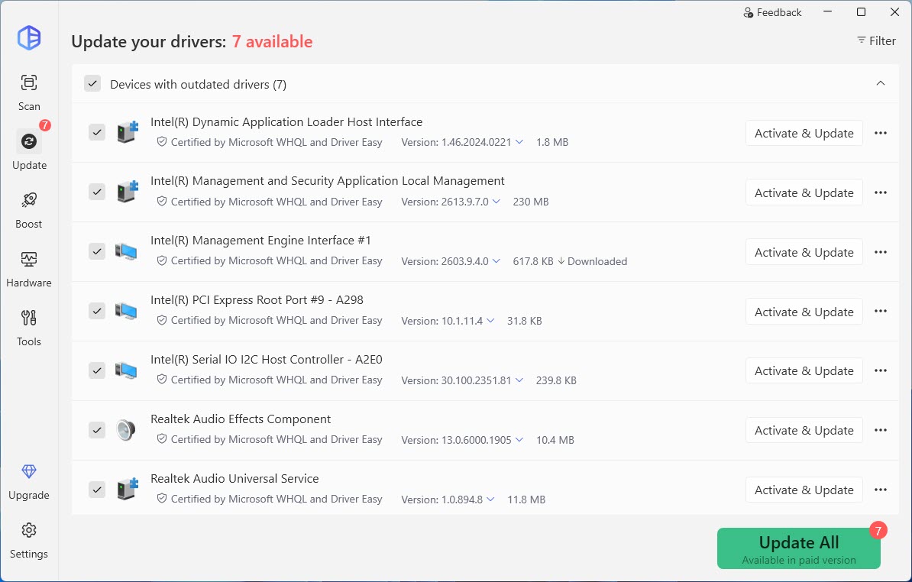Click 'Downloaded' status for Management Engine Interface
Image resolution: width=912 pixels, height=582 pixels.
coord(592,261)
